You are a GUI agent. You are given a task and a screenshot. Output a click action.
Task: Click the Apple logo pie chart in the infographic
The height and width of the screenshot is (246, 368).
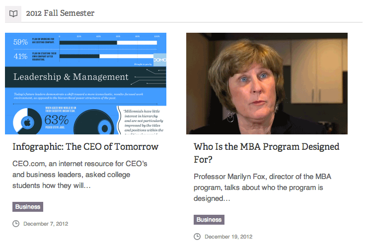coord(27,122)
